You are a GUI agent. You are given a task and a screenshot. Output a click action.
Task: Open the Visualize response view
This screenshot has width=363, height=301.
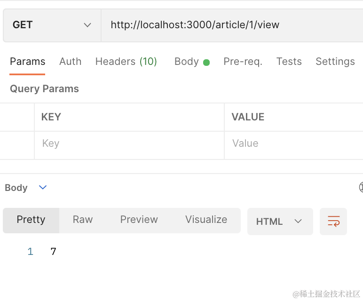tap(206, 220)
